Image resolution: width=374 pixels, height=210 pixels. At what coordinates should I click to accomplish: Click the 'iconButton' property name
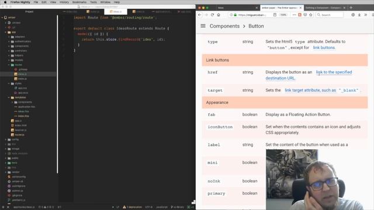tap(220, 127)
